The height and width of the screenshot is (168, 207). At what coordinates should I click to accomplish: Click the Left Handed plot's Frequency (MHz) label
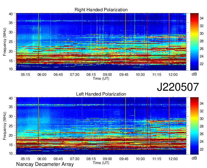tap(5, 126)
